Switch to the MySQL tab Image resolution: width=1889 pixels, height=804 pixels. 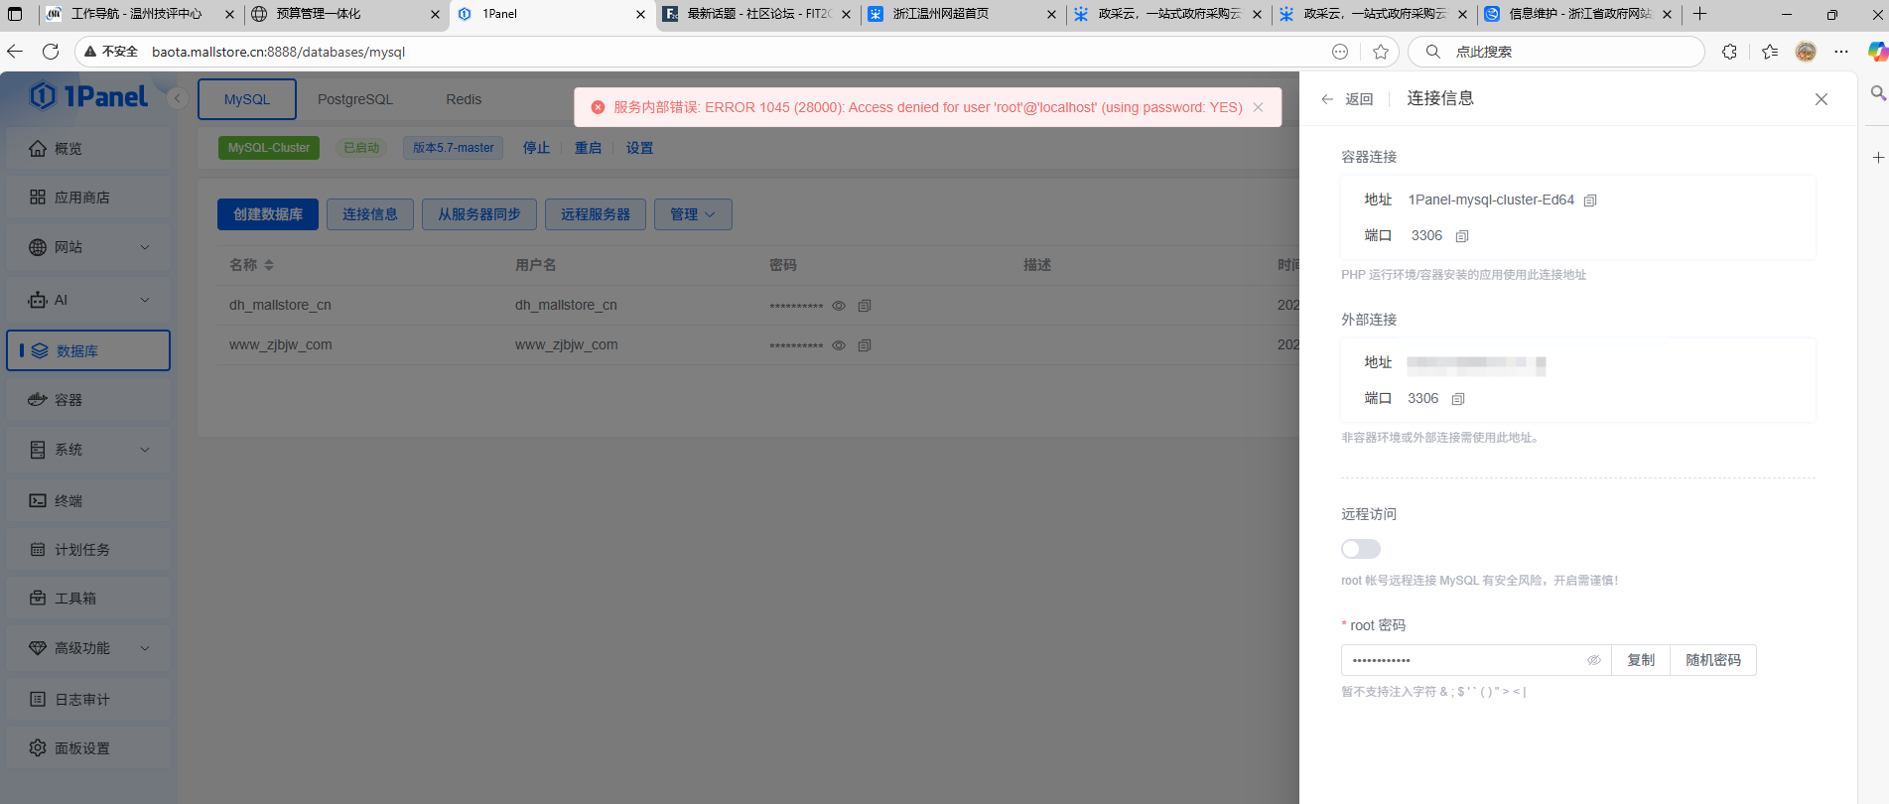pyautogui.click(x=247, y=99)
